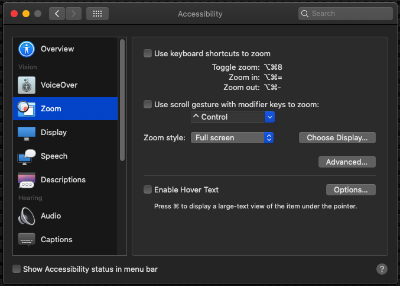Viewport: 400px width, 286px height.
Task: Click the Choose Display button
Action: [337, 138]
